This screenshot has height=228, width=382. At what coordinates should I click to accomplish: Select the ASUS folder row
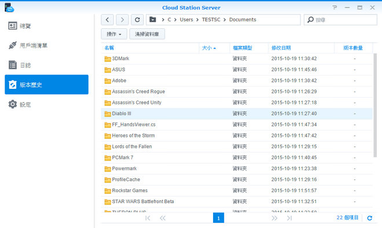tap(237, 69)
